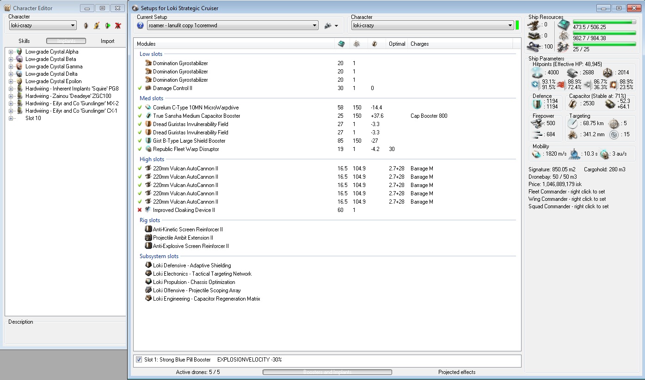The height and width of the screenshot is (380, 645).
Task: Click the CPU icon in Ship Resources
Action: pyautogui.click(x=564, y=25)
